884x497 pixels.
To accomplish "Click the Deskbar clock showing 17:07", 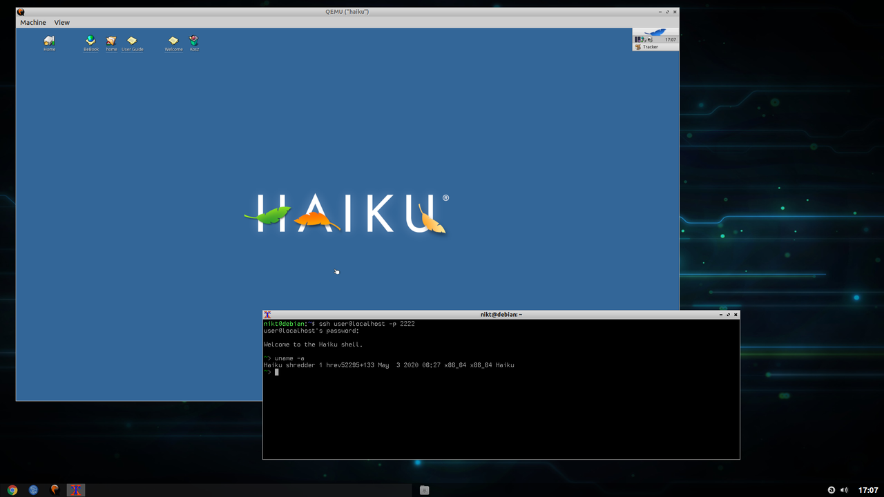I will (671, 39).
